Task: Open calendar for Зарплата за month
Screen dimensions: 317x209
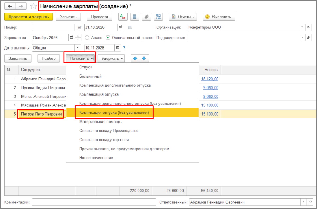Action: [x=72, y=38]
